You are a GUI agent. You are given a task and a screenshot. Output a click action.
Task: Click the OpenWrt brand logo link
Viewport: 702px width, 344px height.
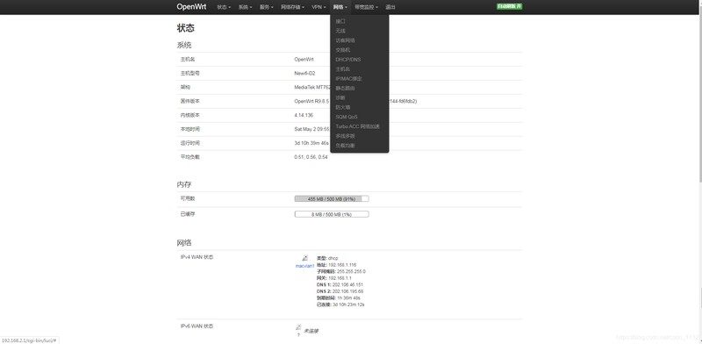[x=191, y=7]
